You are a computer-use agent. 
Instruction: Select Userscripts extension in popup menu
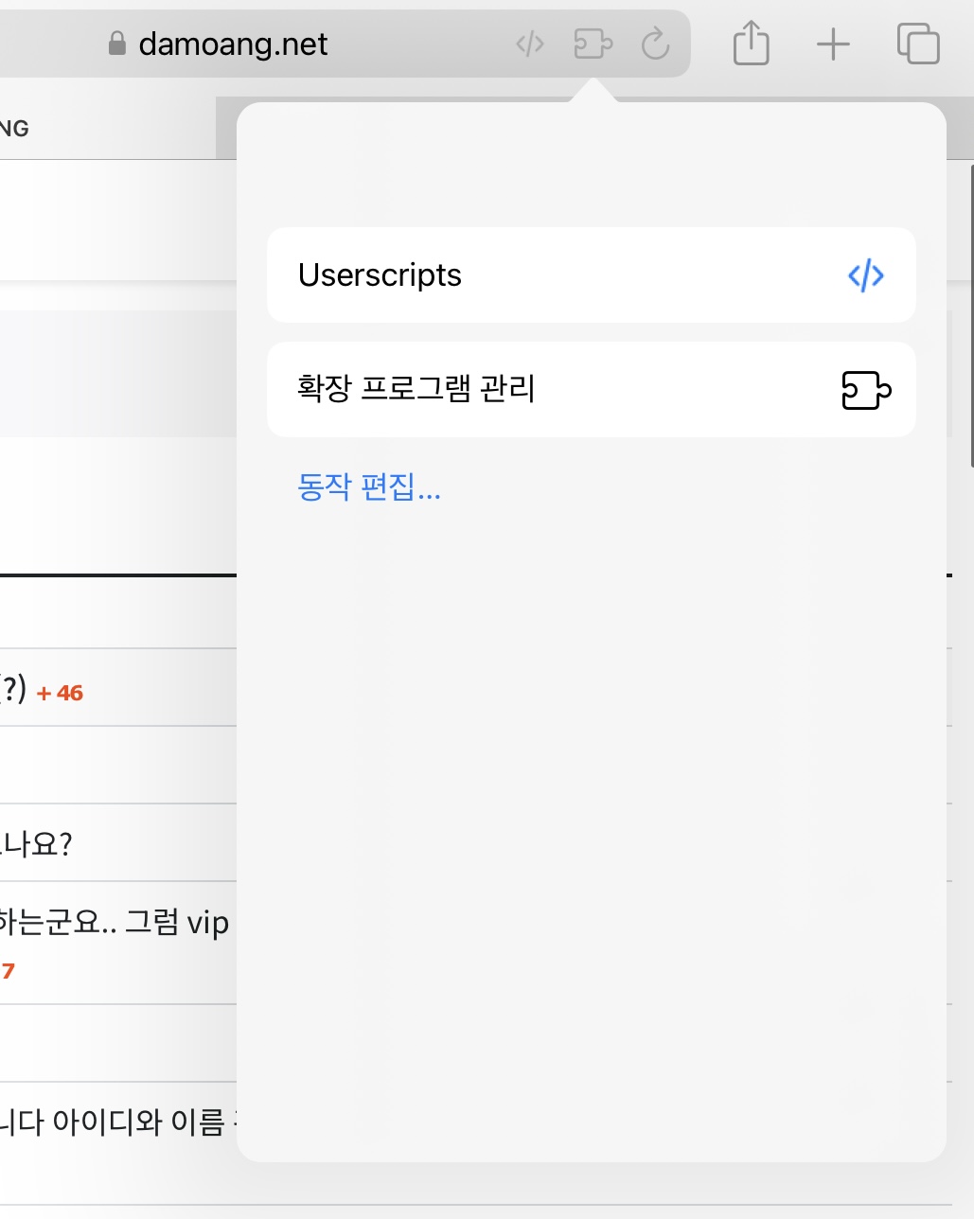[x=592, y=275]
